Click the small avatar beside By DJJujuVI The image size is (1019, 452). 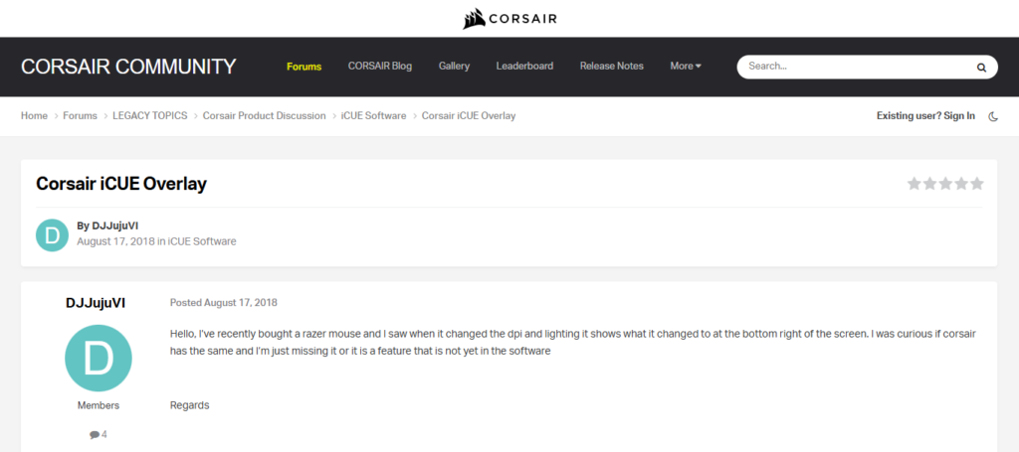[x=52, y=235]
